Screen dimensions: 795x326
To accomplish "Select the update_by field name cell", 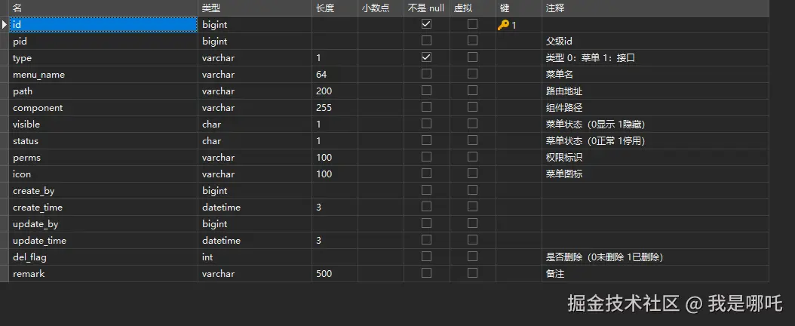I will point(103,223).
